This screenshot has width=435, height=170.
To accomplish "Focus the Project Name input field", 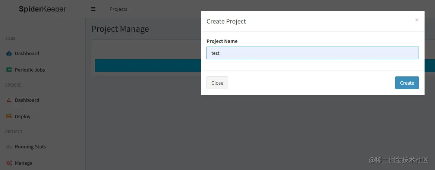I will coord(312,53).
